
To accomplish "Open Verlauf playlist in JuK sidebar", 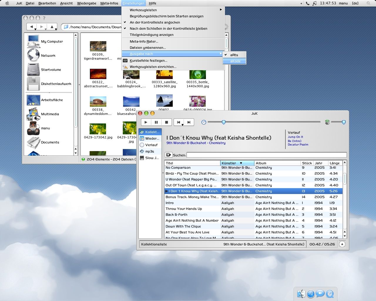I will (x=150, y=145).
